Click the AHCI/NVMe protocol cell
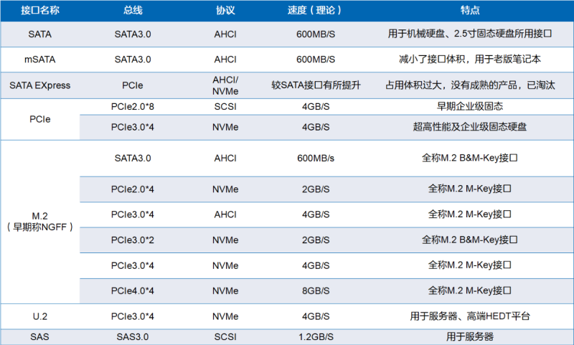574x345 pixels. tap(225, 85)
